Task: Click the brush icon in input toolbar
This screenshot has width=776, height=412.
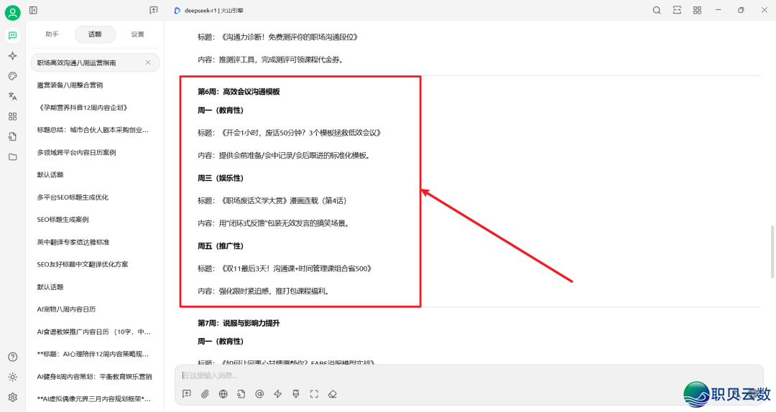Action: coord(296,394)
